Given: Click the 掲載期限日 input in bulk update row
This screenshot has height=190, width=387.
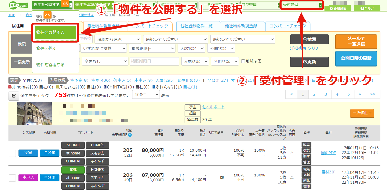Looking at the screenshot, I should [154, 61].
